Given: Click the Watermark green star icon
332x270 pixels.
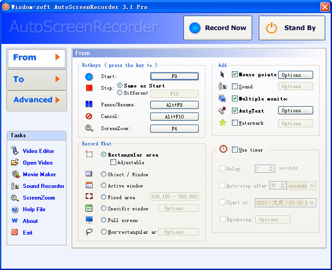Looking at the screenshot, I should [223, 122].
